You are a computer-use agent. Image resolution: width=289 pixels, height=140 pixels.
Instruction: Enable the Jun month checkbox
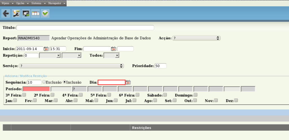[116, 100]
